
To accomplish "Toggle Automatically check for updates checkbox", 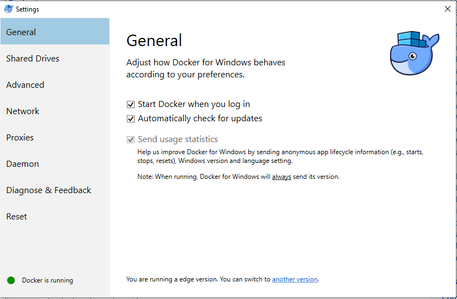I will pyautogui.click(x=131, y=119).
